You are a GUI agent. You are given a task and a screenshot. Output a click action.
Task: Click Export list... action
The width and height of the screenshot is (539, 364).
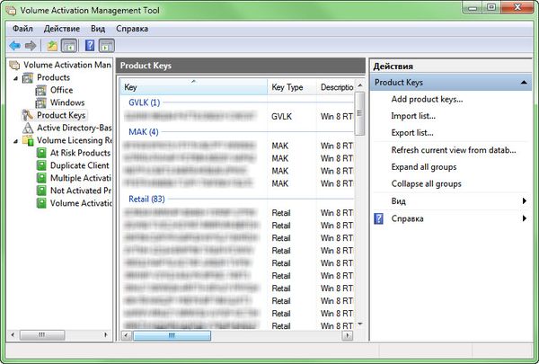(412, 133)
